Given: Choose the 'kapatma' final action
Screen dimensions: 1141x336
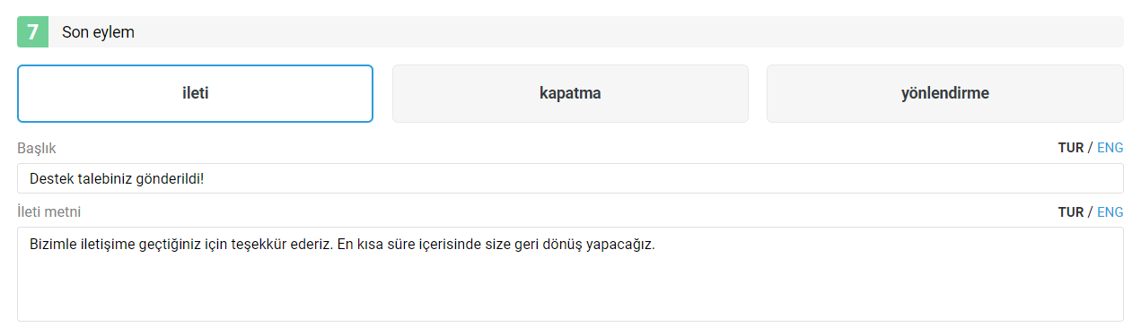Looking at the screenshot, I should [570, 93].
